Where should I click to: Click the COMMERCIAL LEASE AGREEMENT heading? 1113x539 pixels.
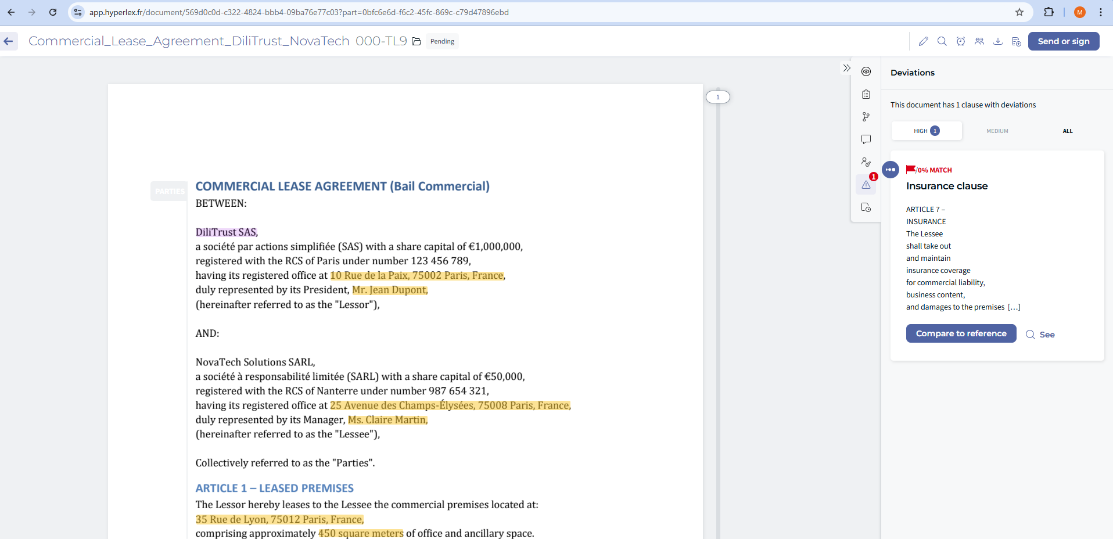coord(343,186)
